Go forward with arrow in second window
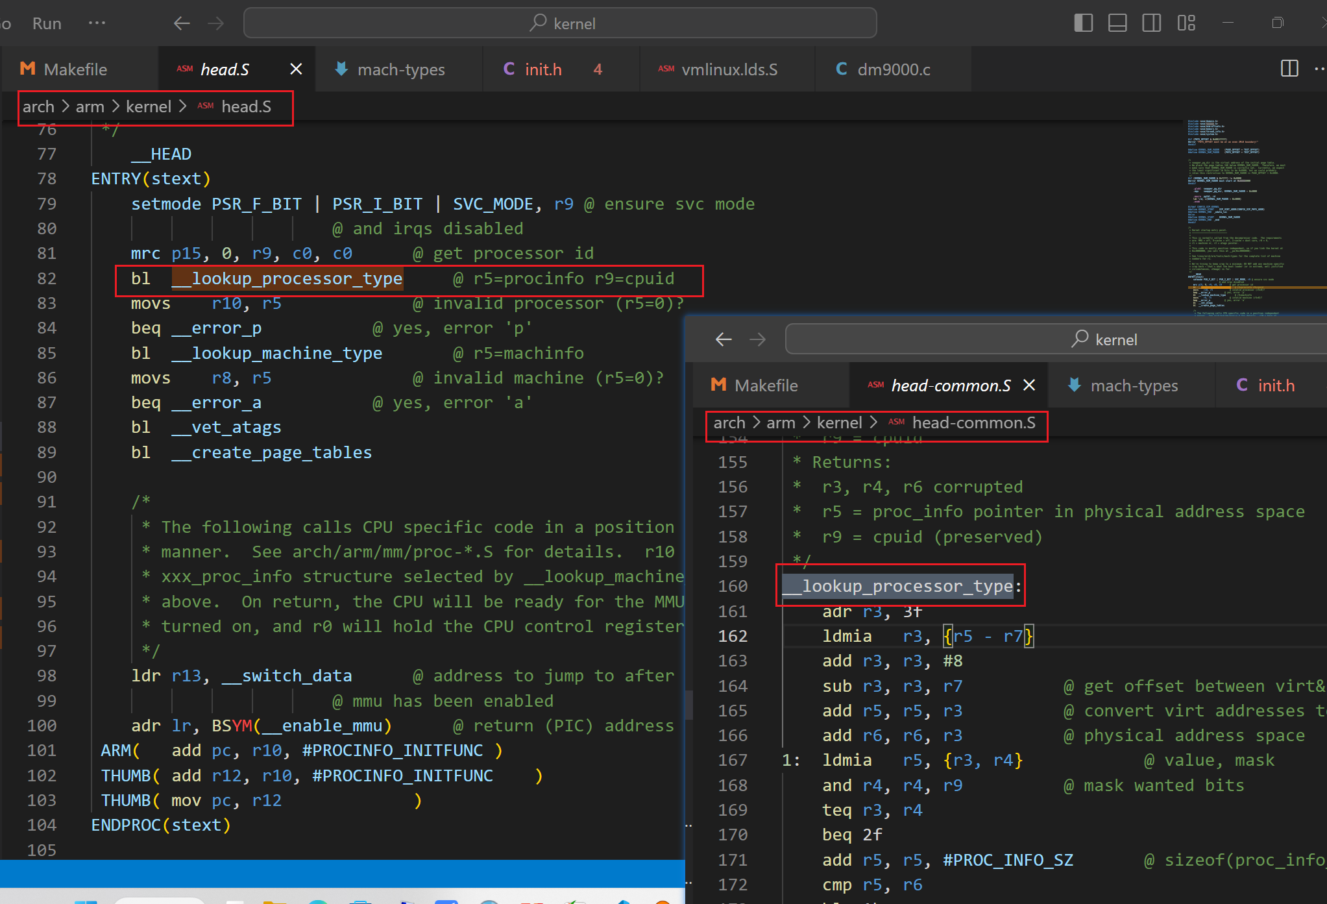 757,339
